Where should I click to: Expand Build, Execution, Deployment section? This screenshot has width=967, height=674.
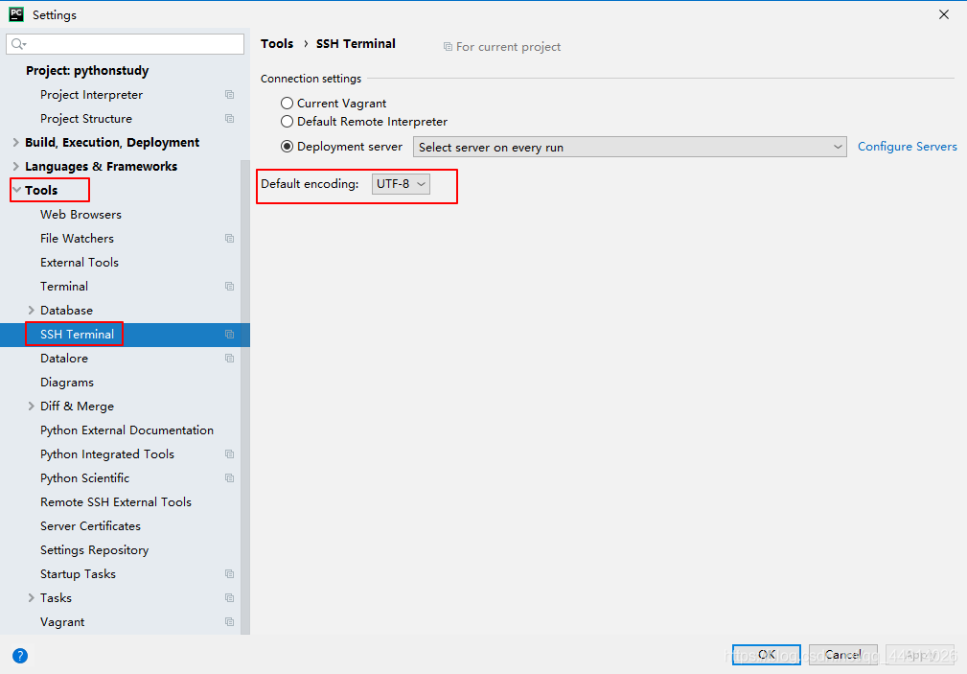tap(16, 143)
